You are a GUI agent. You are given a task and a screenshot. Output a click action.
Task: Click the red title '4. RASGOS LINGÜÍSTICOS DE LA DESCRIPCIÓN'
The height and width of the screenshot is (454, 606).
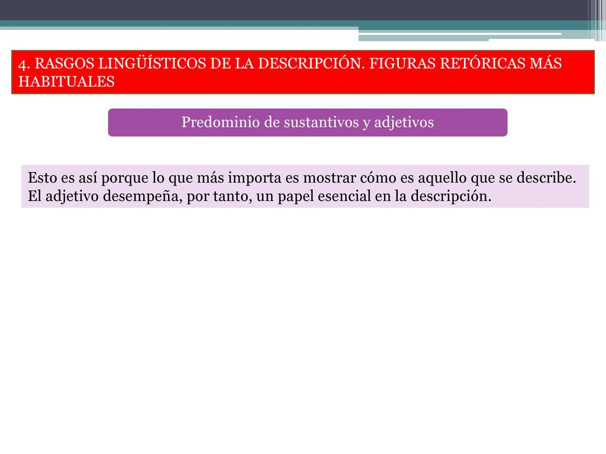coord(302,72)
